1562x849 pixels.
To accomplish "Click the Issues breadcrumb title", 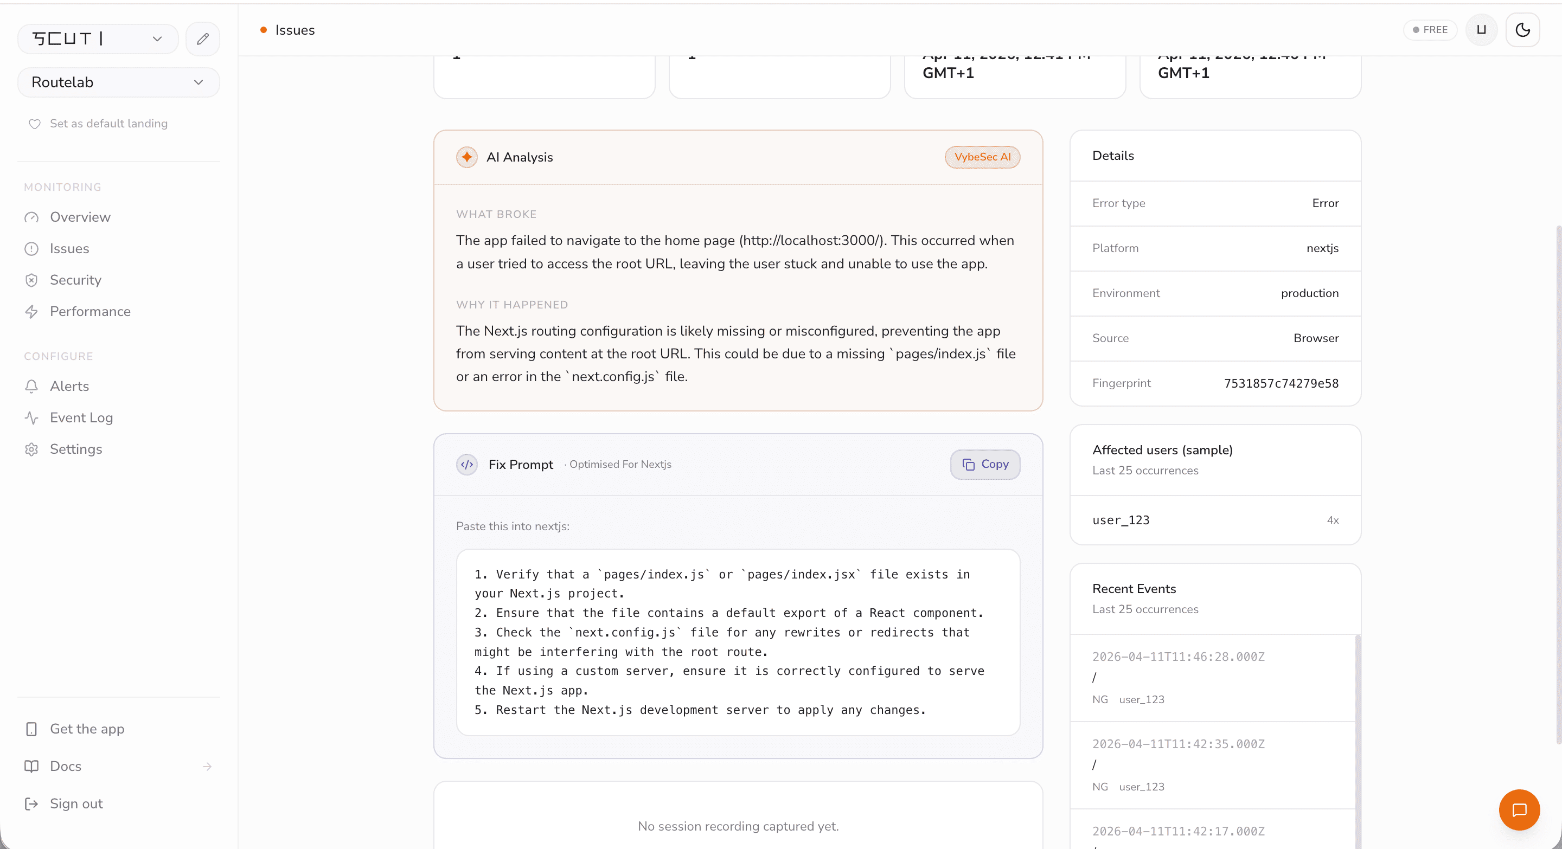I will click(295, 30).
